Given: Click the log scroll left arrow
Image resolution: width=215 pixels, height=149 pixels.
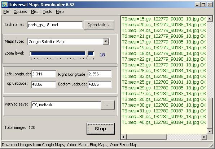Looking at the screenshot, I should coord(123,137).
